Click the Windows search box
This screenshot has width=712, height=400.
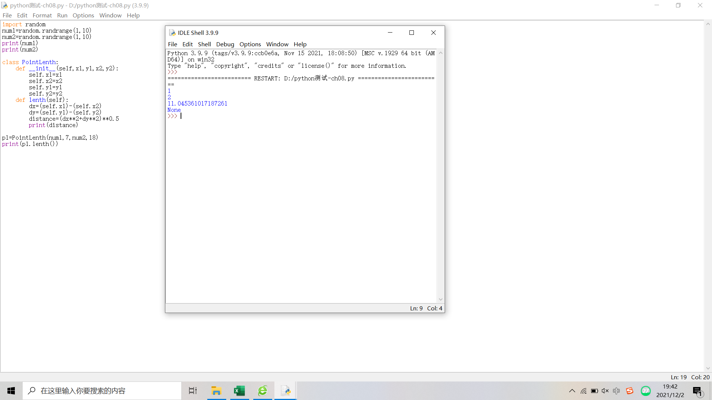pos(102,391)
